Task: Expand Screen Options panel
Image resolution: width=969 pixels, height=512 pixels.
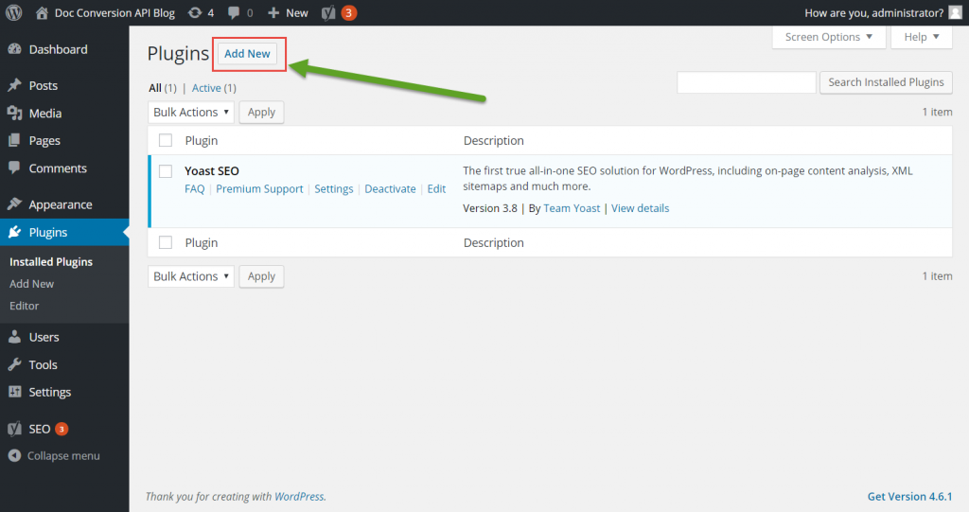Action: [829, 37]
